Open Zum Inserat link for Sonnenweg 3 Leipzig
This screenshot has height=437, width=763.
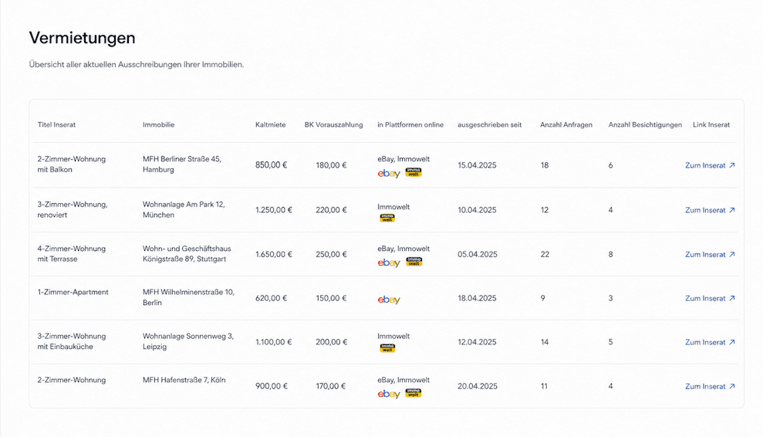coord(710,343)
